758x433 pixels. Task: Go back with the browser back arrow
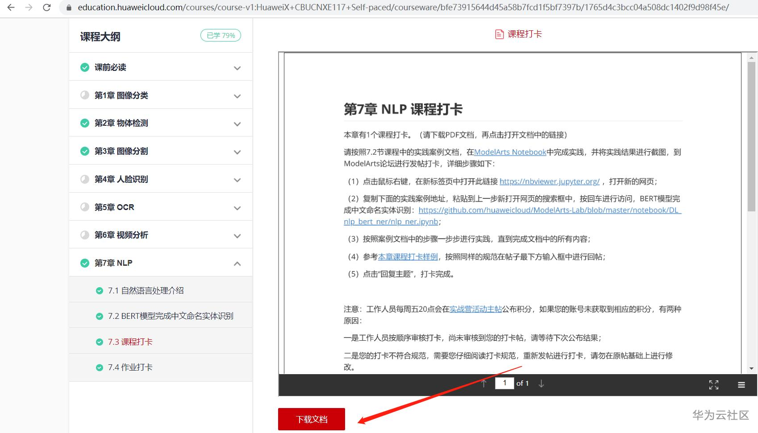point(11,8)
